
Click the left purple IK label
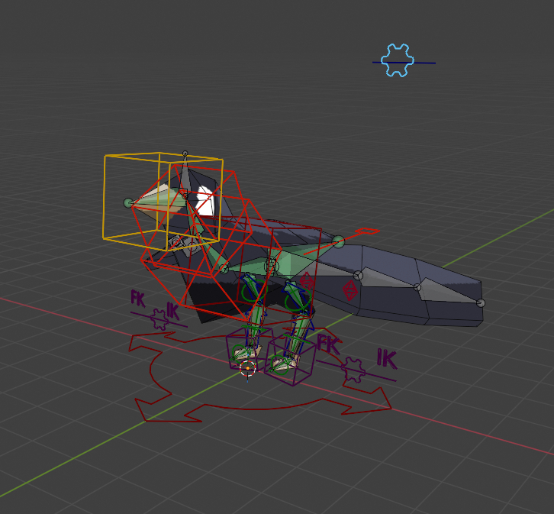click(172, 311)
